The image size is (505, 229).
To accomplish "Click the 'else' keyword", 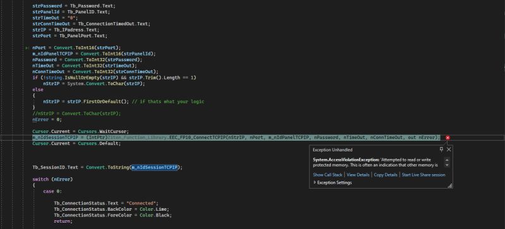I will (x=38, y=90).
